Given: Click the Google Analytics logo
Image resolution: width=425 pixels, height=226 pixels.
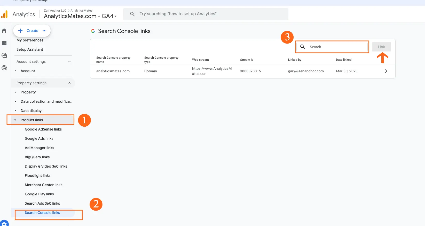Looking at the screenshot, I should coord(4,14).
